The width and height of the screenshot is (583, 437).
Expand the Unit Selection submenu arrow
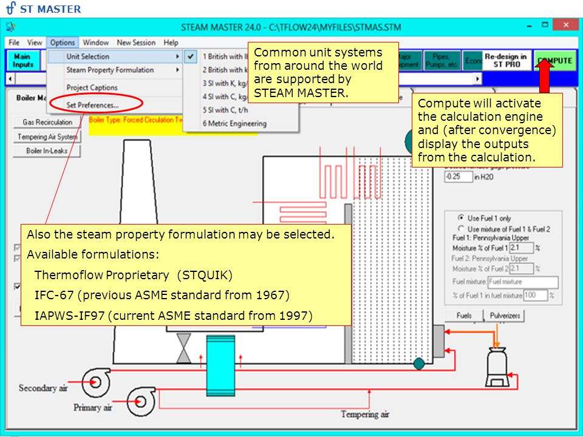click(x=177, y=56)
